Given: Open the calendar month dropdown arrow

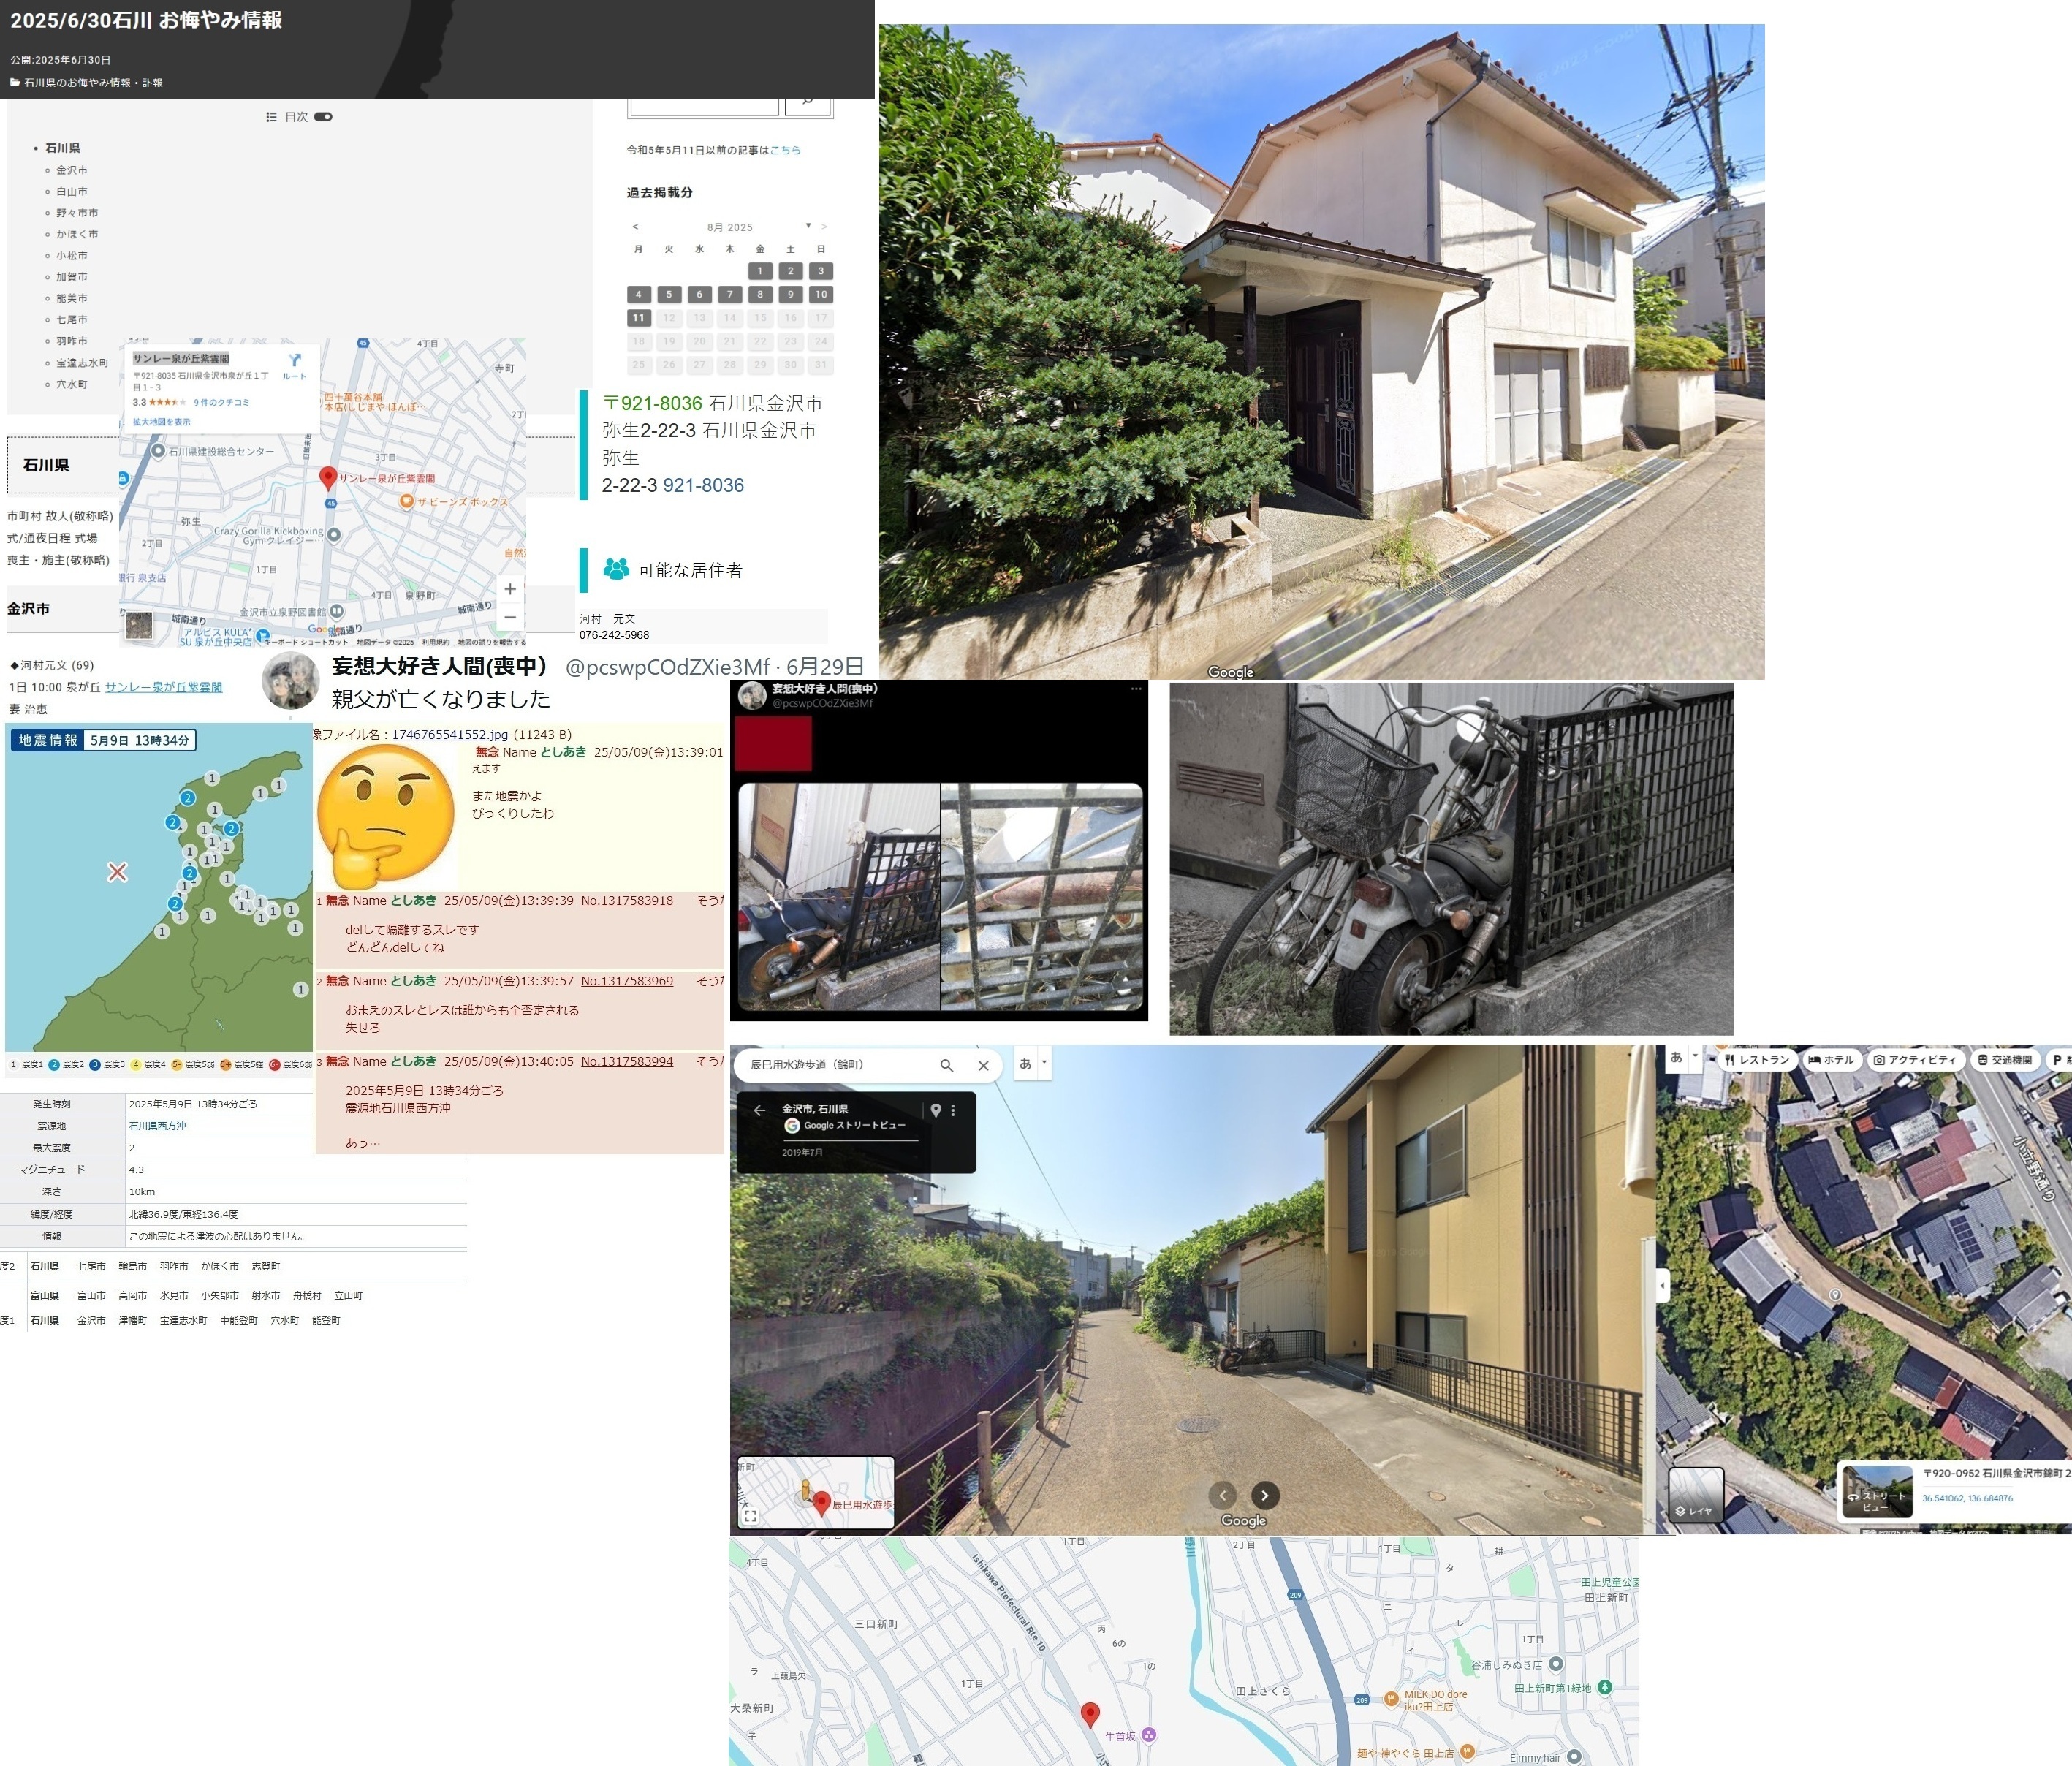Looking at the screenshot, I should point(808,226).
